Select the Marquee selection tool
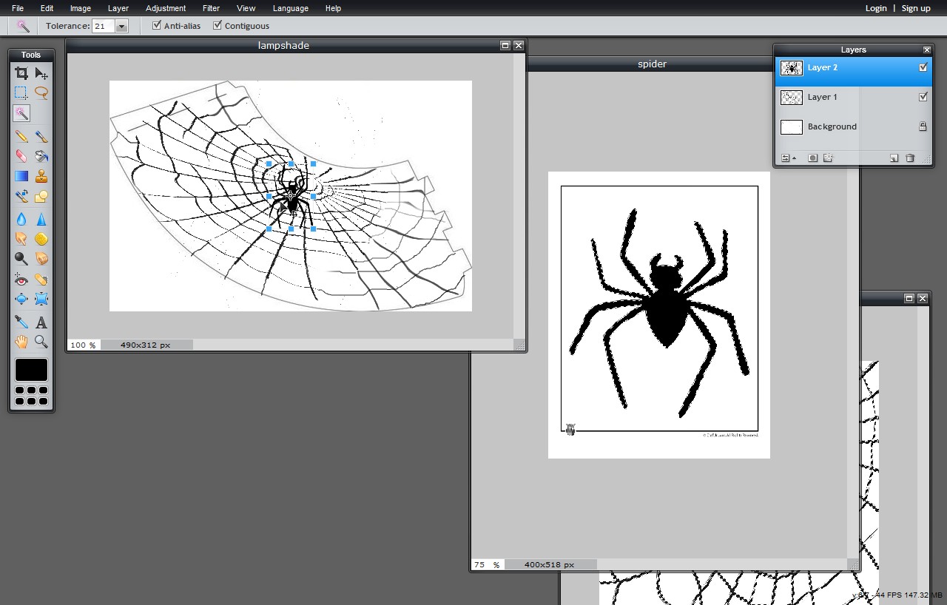This screenshot has height=605, width=947. (x=21, y=93)
